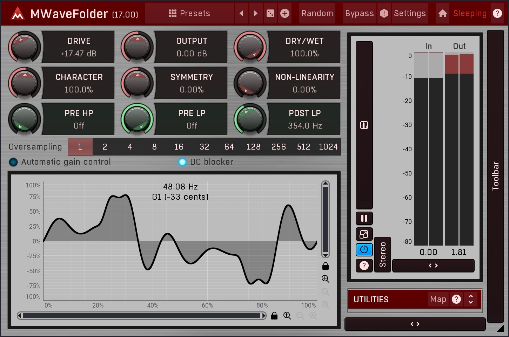
Task: Select oversampling value 4
Action: (130, 147)
